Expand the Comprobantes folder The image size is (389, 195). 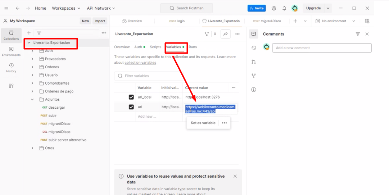32,83
